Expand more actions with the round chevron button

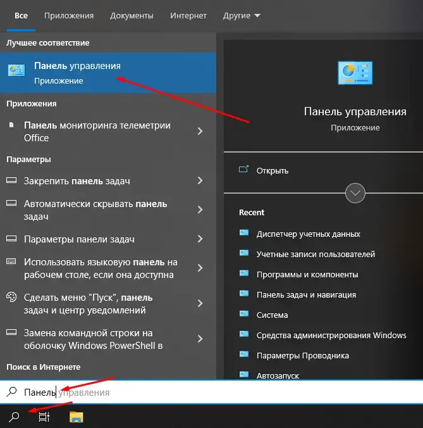[355, 193]
